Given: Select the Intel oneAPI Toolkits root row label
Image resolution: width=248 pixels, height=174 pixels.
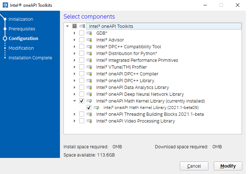Looking at the screenshot, I should coord(111,26).
